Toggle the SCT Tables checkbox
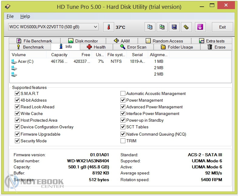The image size is (238, 196). pos(123,127)
